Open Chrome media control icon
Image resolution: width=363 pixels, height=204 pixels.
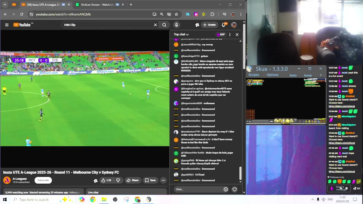[224, 14]
